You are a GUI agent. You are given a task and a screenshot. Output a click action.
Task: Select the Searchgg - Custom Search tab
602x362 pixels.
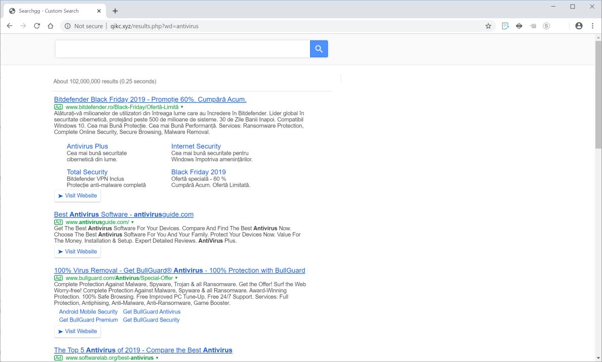55,11
